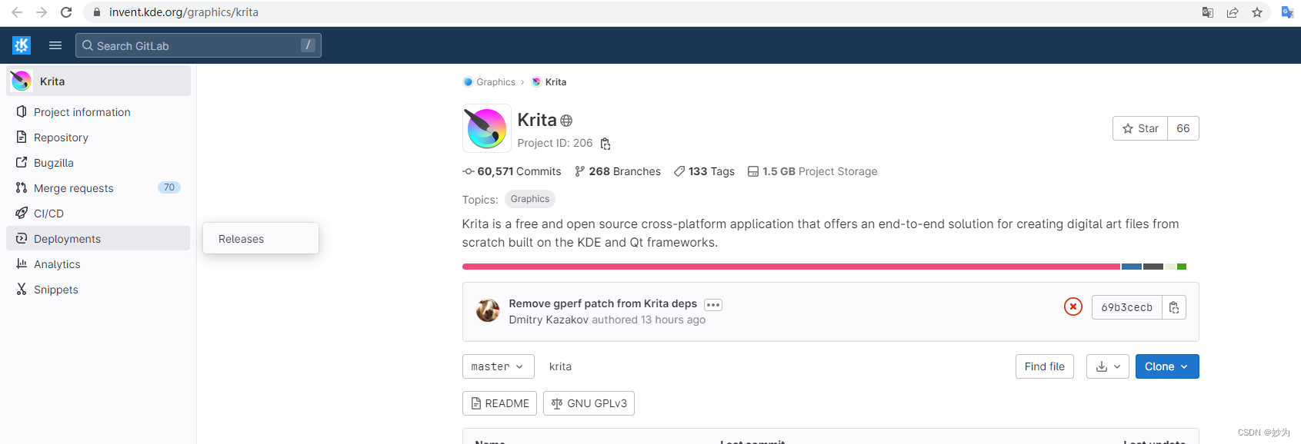Click the translate extension icon
This screenshot has height=444, width=1301.
pos(1286,12)
